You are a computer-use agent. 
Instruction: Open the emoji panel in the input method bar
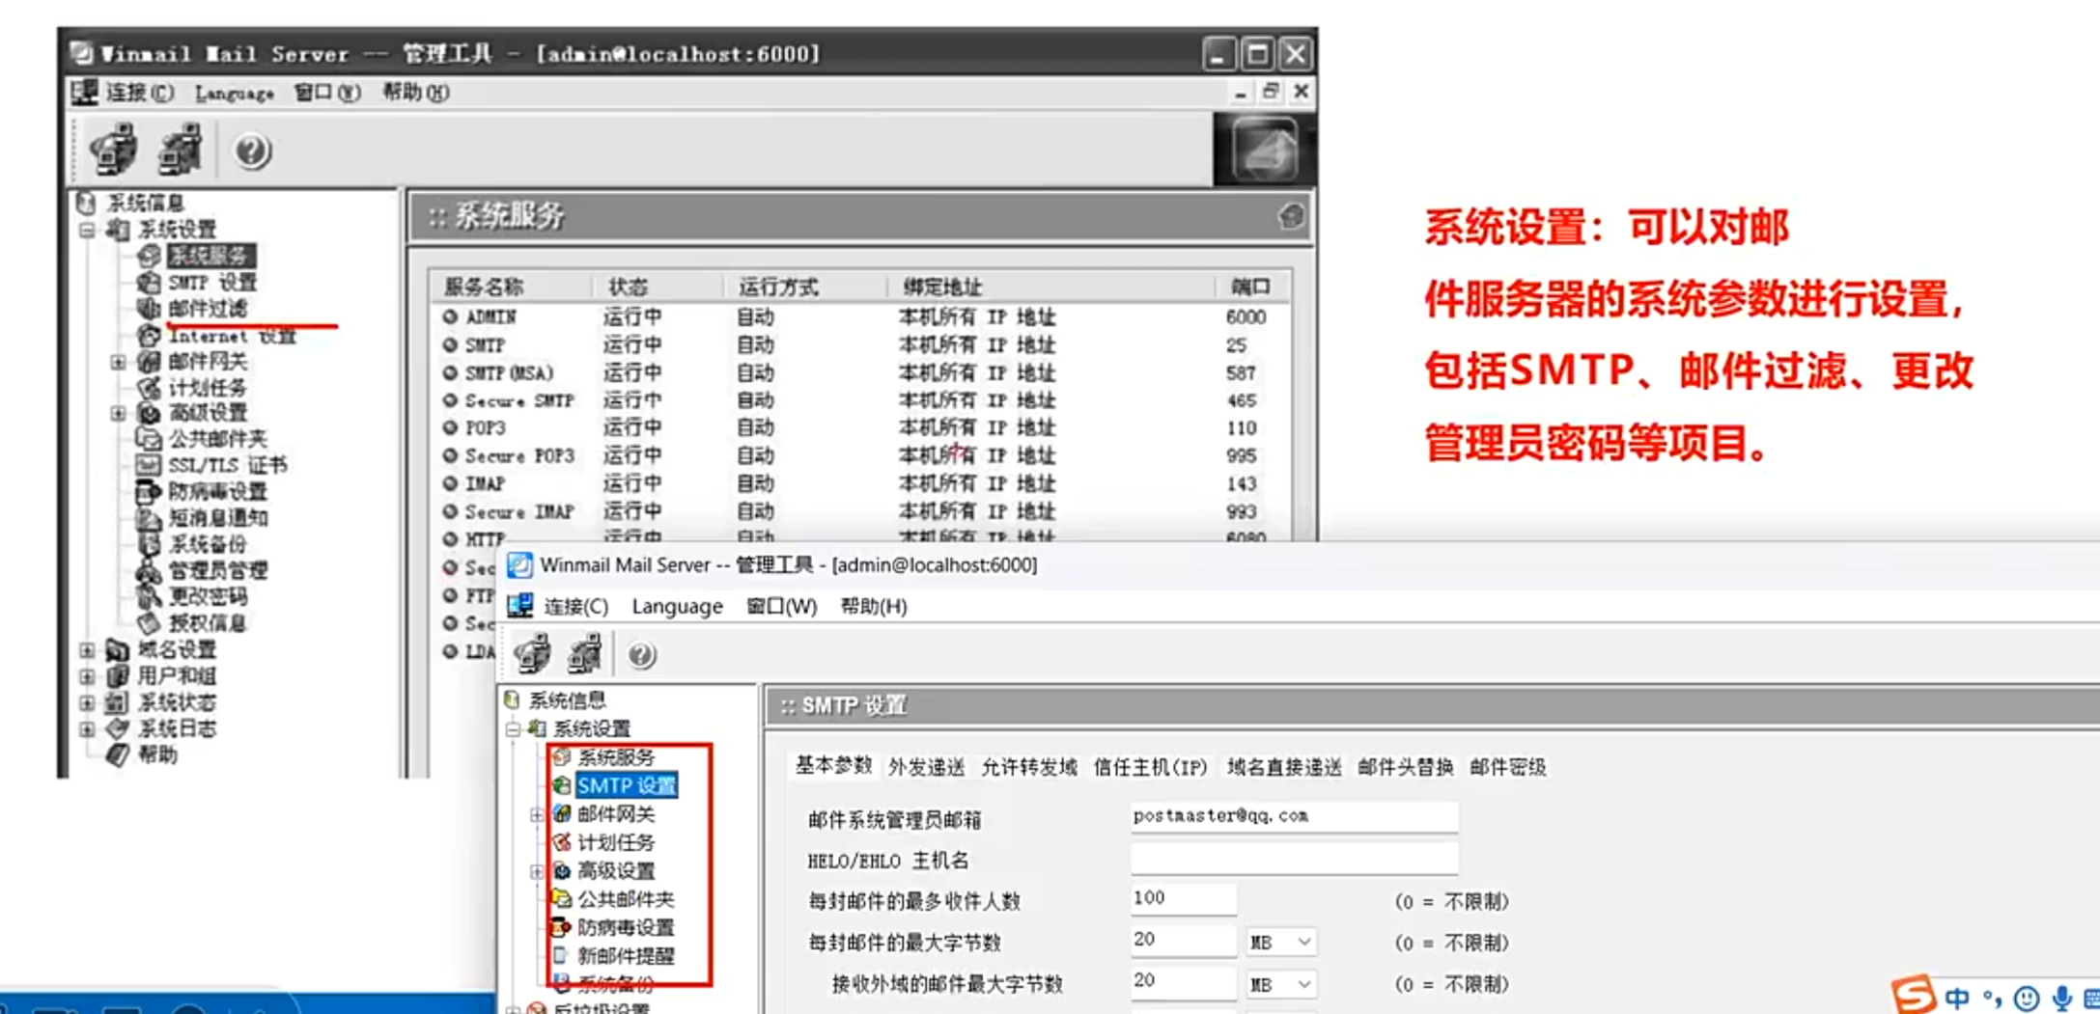click(2027, 999)
